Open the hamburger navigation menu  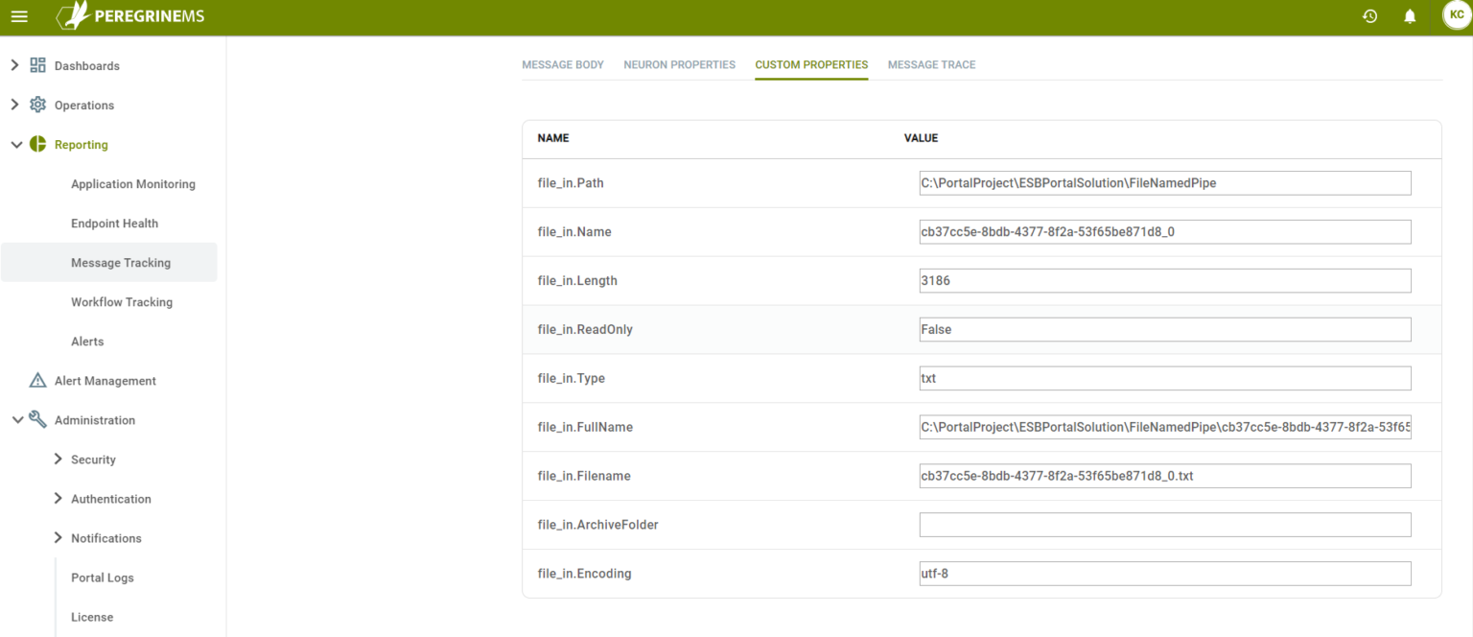click(19, 16)
